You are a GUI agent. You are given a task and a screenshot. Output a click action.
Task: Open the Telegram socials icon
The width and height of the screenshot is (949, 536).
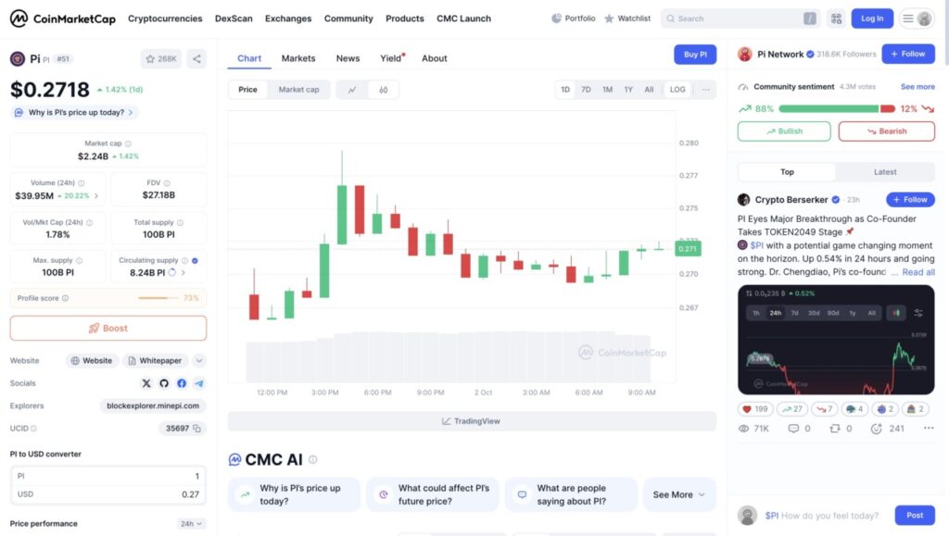tap(199, 383)
